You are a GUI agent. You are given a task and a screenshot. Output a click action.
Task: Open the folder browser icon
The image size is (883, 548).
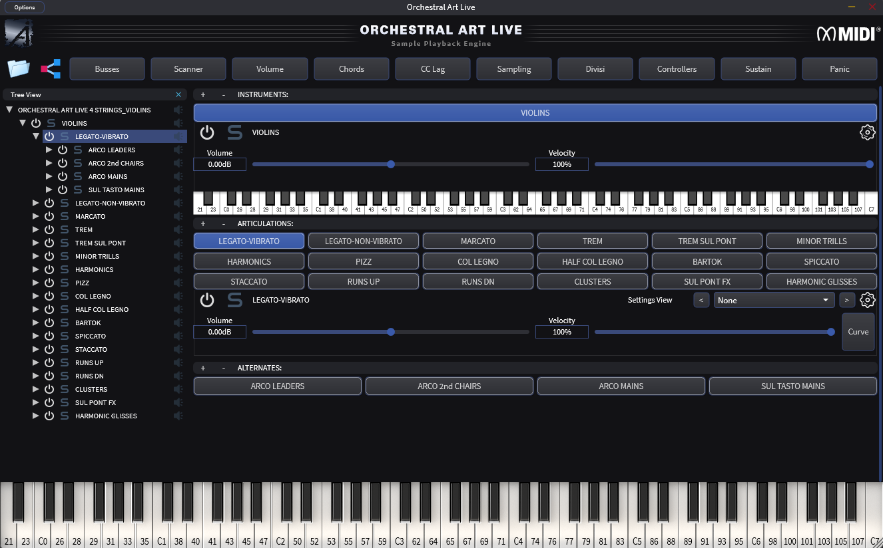[x=19, y=68]
